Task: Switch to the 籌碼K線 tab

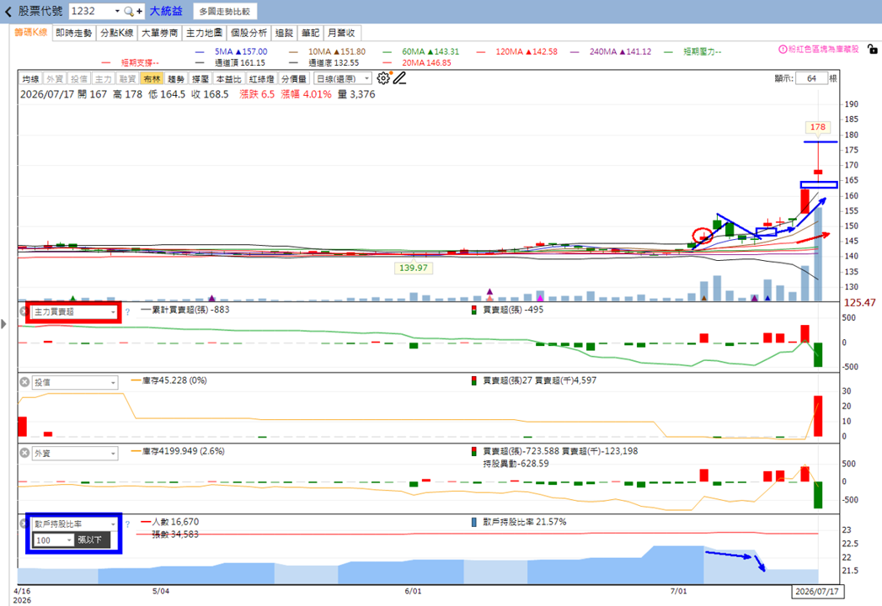Action: click(x=31, y=33)
